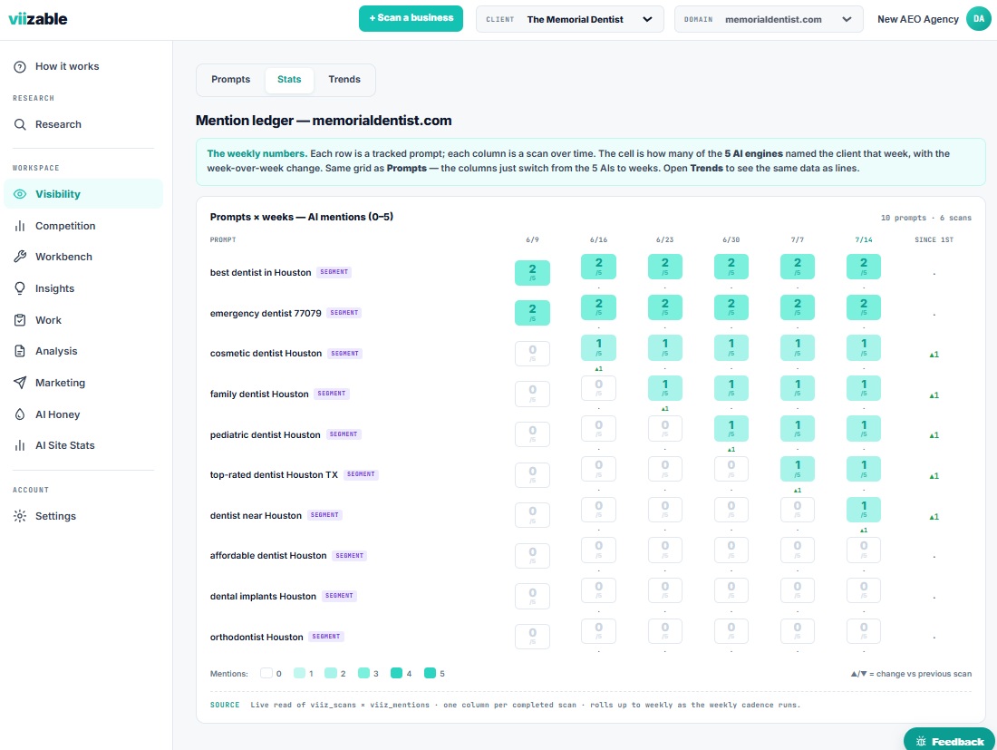Select the Stats tab
Image resolution: width=997 pixels, height=750 pixels.
[289, 80]
